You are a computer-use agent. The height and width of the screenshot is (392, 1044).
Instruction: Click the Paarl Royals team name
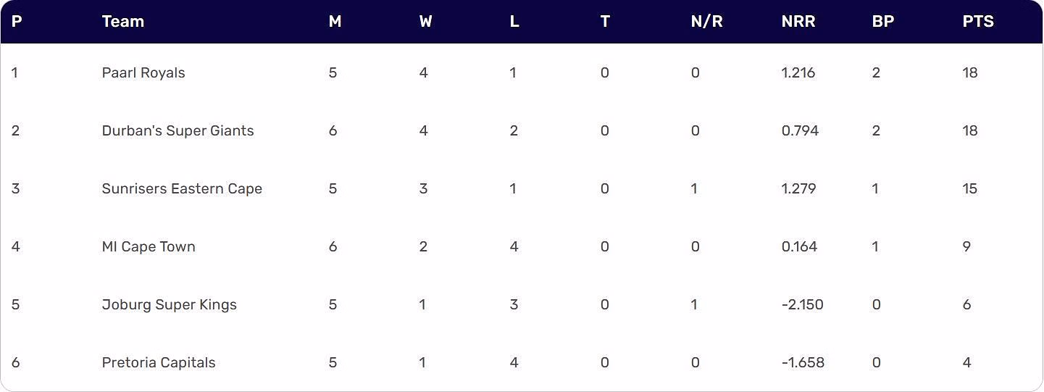[143, 72]
